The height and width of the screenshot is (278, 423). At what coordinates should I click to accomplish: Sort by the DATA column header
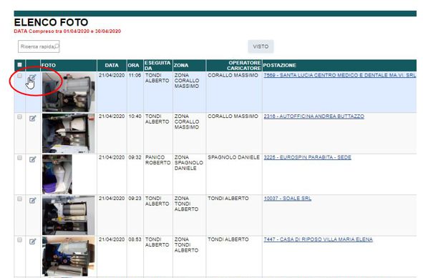[x=112, y=66]
